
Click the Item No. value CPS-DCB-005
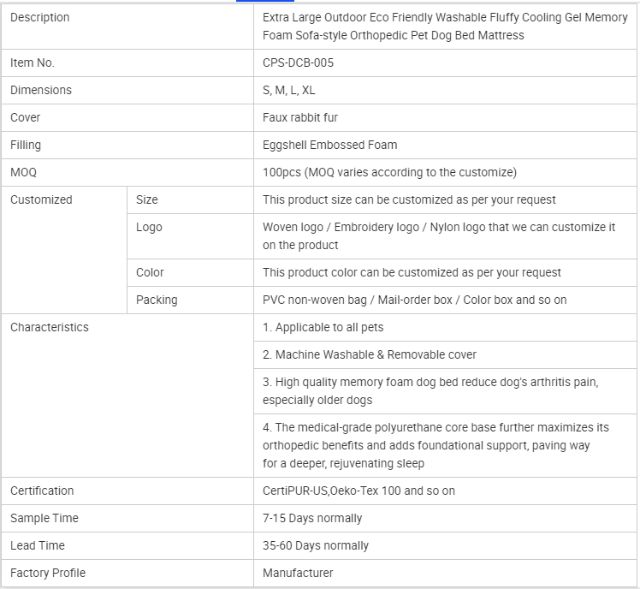click(x=298, y=62)
